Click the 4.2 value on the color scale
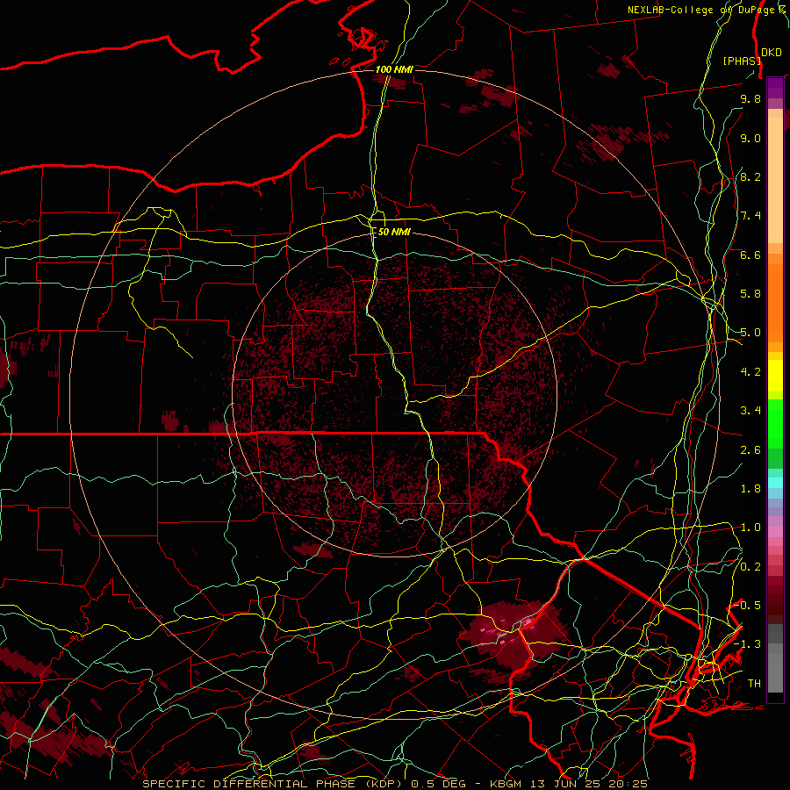Viewport: 790px width, 790px height. (750, 372)
